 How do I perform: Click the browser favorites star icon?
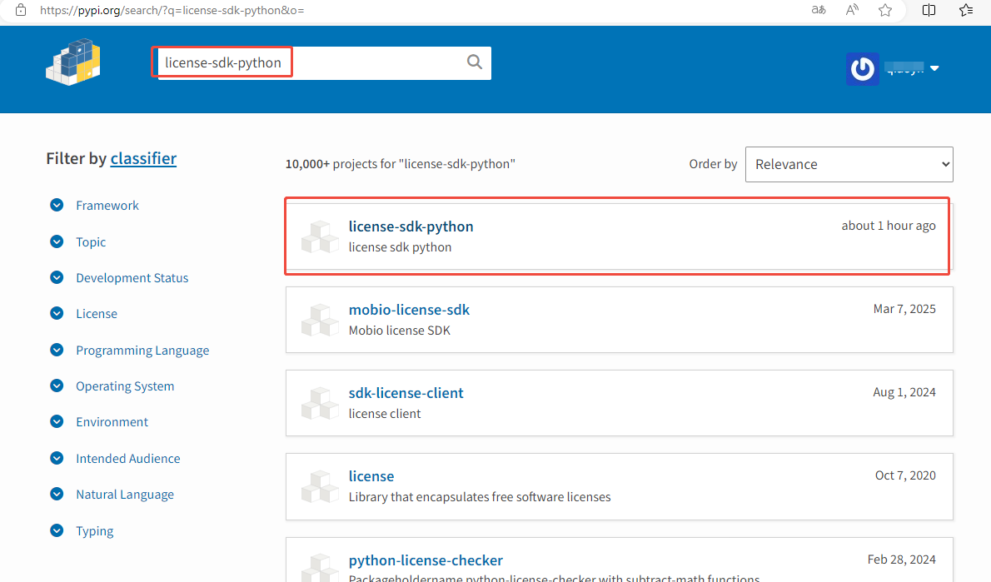click(x=885, y=10)
